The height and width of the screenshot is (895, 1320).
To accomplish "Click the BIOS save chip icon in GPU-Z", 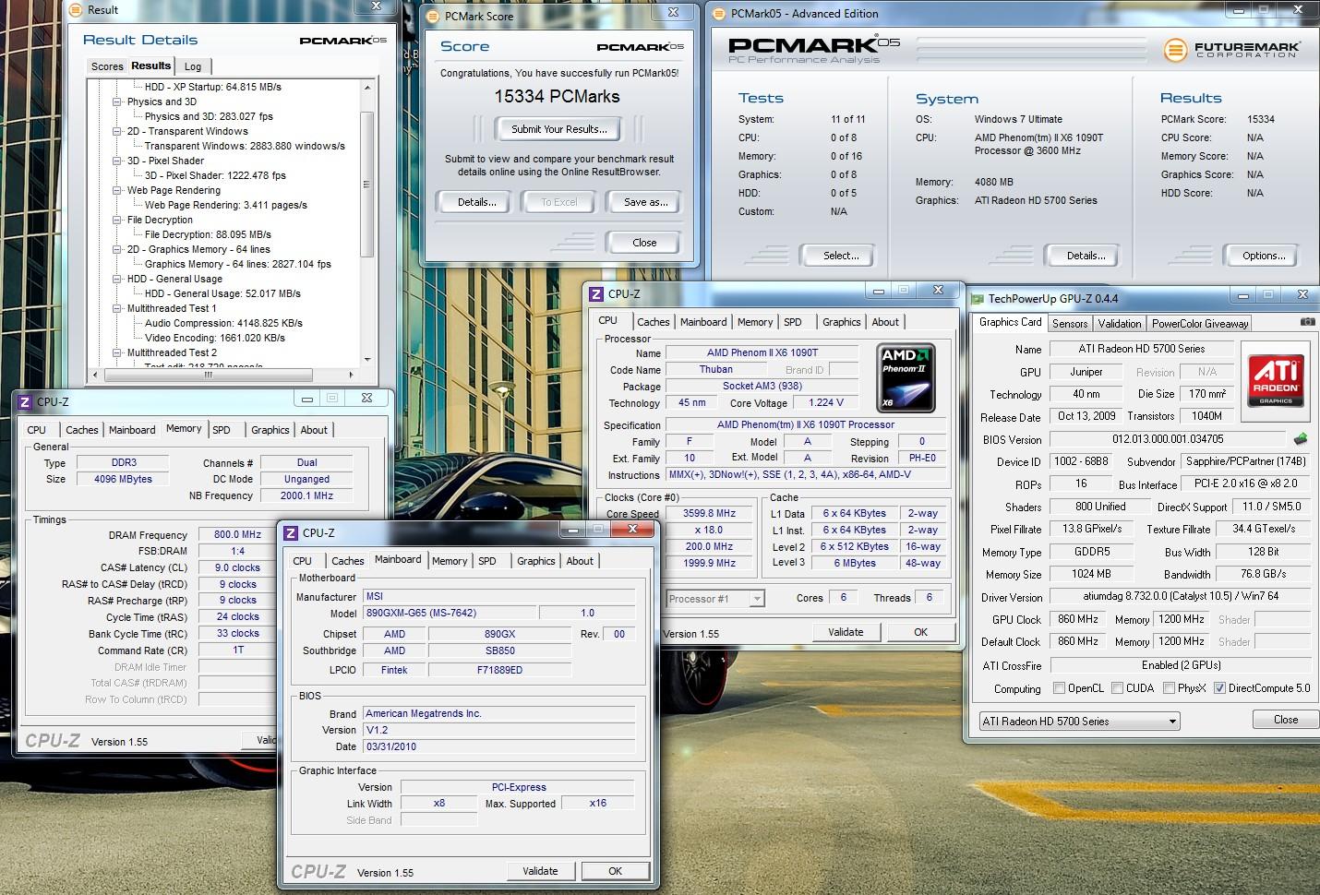I will (1301, 439).
